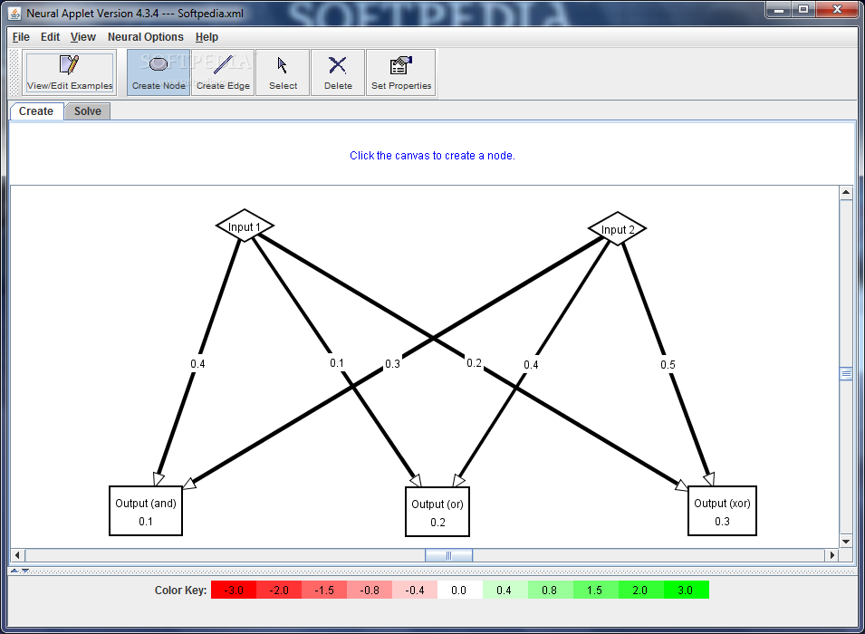
Task: Click the Output (and) node
Action: [146, 511]
